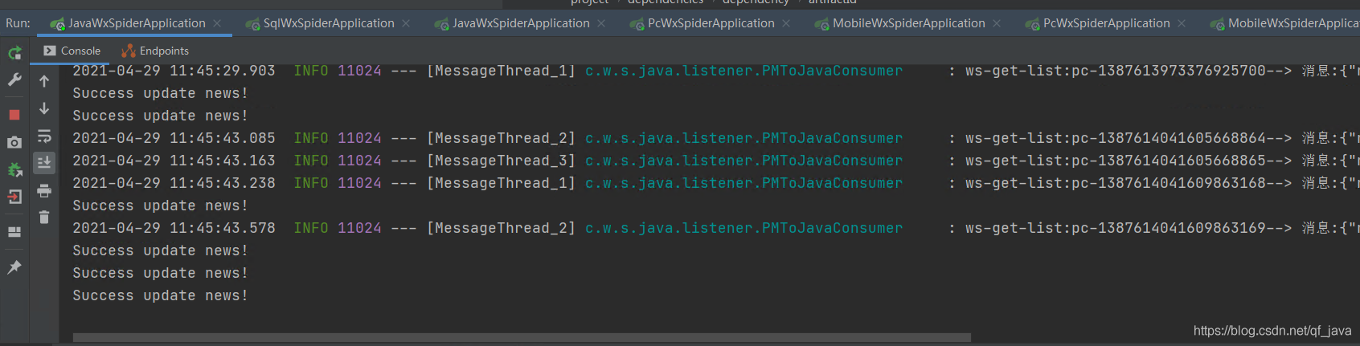Click the horizontal scrollbar under the console
Image resolution: width=1360 pixels, height=346 pixels.
(x=522, y=337)
